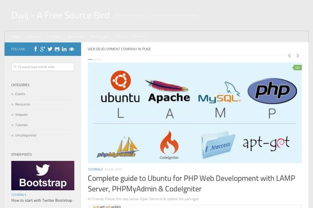Click the WEB DEVELOPMENT COMPANY IN PUNE heading

tap(119, 49)
